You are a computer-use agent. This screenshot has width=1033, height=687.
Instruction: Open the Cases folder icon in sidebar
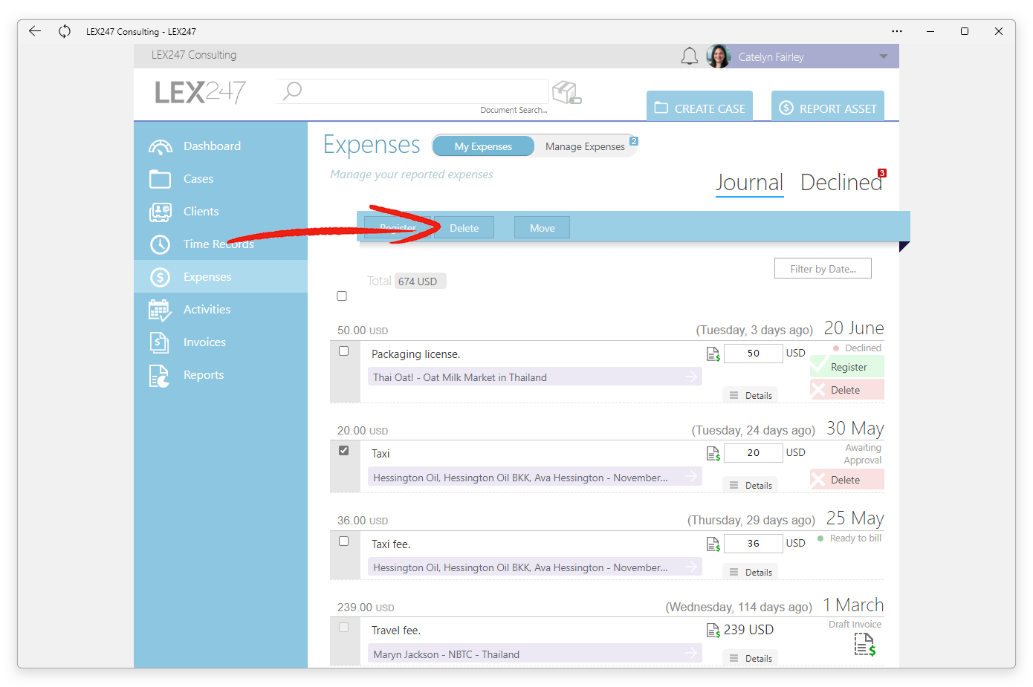tap(160, 179)
